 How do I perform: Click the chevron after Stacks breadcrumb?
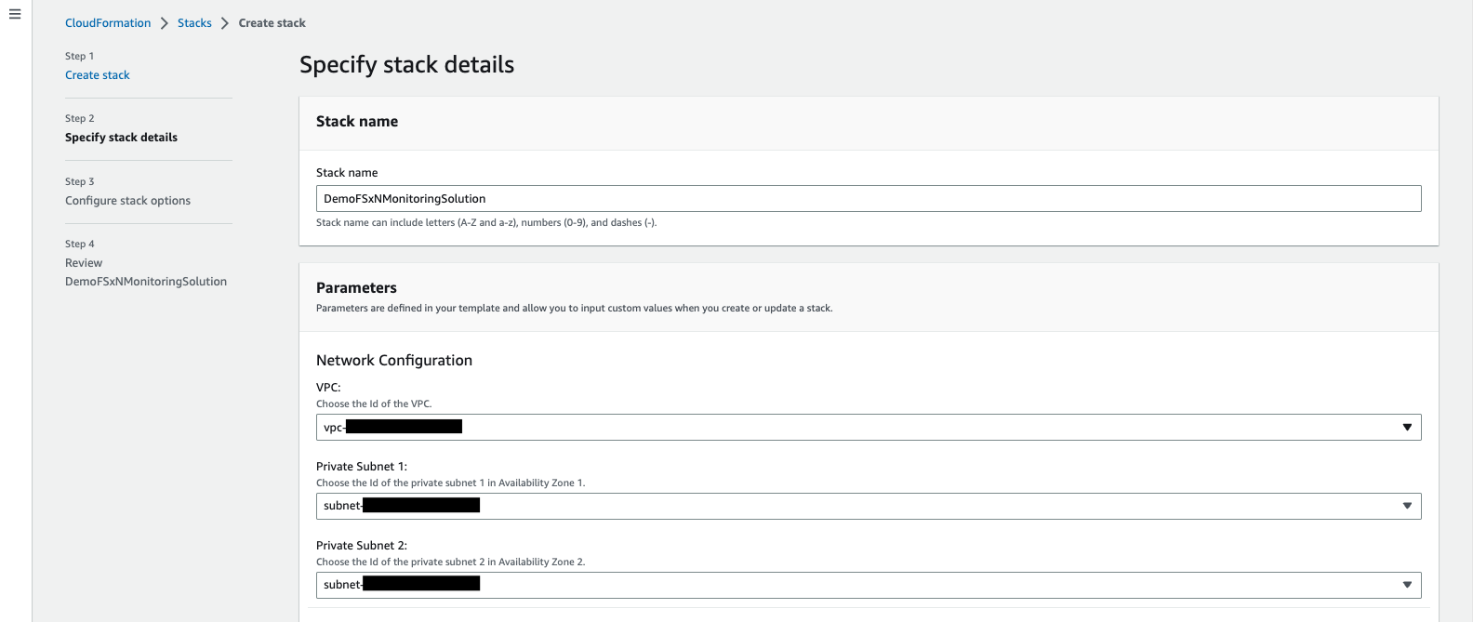[x=225, y=23]
